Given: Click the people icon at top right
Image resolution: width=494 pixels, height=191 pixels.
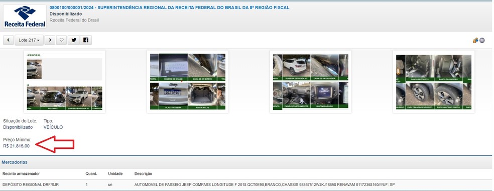Looking at the screenshot, I should pyautogui.click(x=475, y=40).
